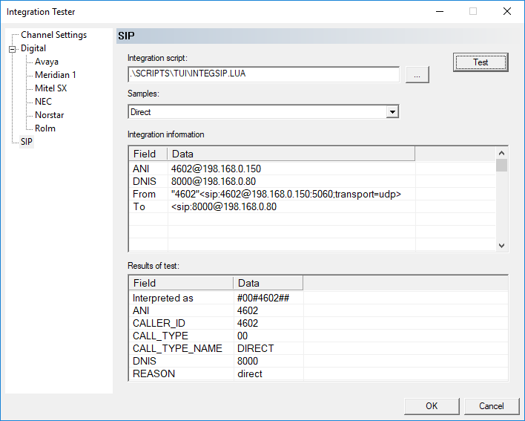Image resolution: width=525 pixels, height=421 pixels.
Task: Select Channel Settings in the tree
Action: coord(53,35)
